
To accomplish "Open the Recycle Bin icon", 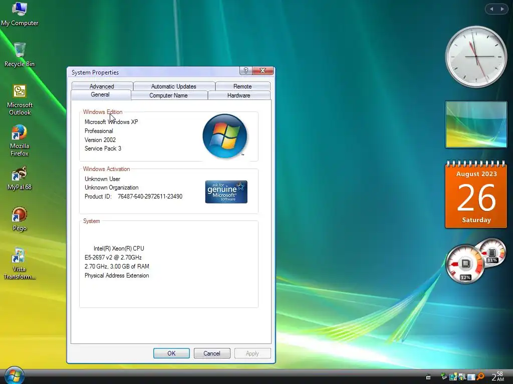I will [20, 54].
